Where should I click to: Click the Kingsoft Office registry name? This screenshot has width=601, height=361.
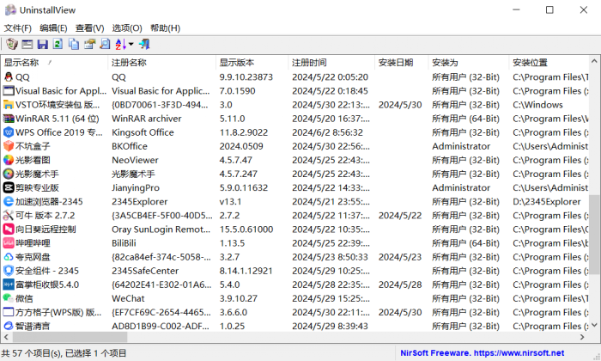[143, 132]
